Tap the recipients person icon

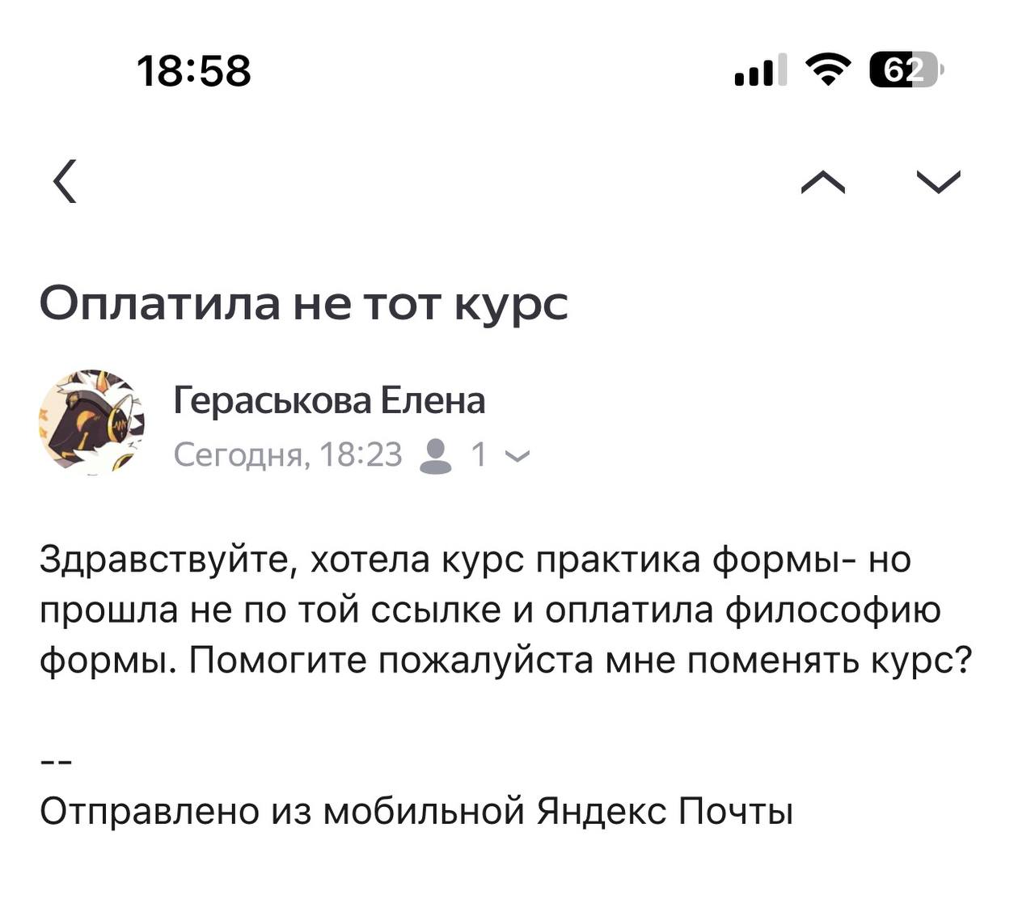tap(437, 455)
